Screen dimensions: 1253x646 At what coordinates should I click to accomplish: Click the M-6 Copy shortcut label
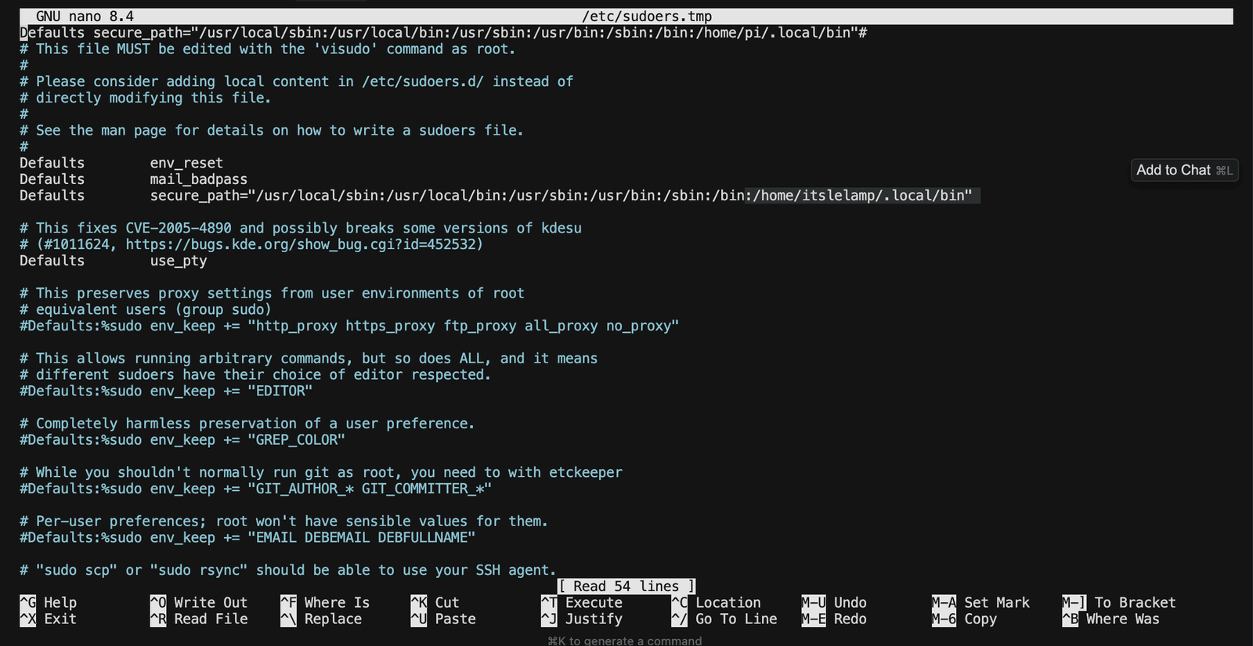[964, 619]
